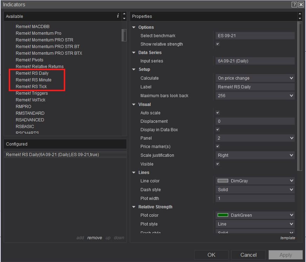Click the Displacement input field
Image resolution: width=306 pixels, height=262 pixels.
tap(255, 121)
